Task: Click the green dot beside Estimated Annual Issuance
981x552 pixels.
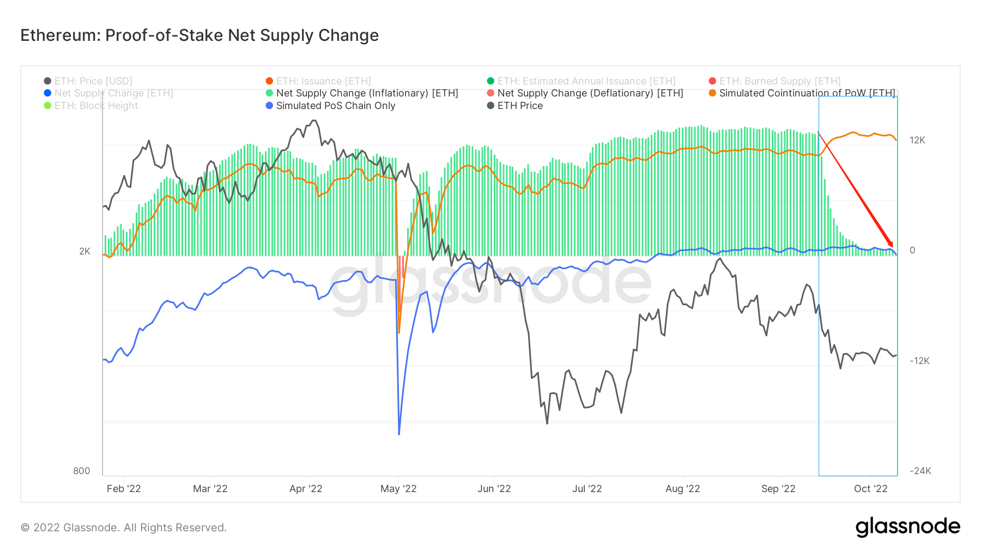Action: tap(491, 81)
